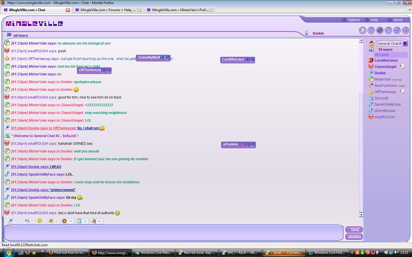
Task: Close the OffTheHeezay private chat window
Action: click(108, 71)
